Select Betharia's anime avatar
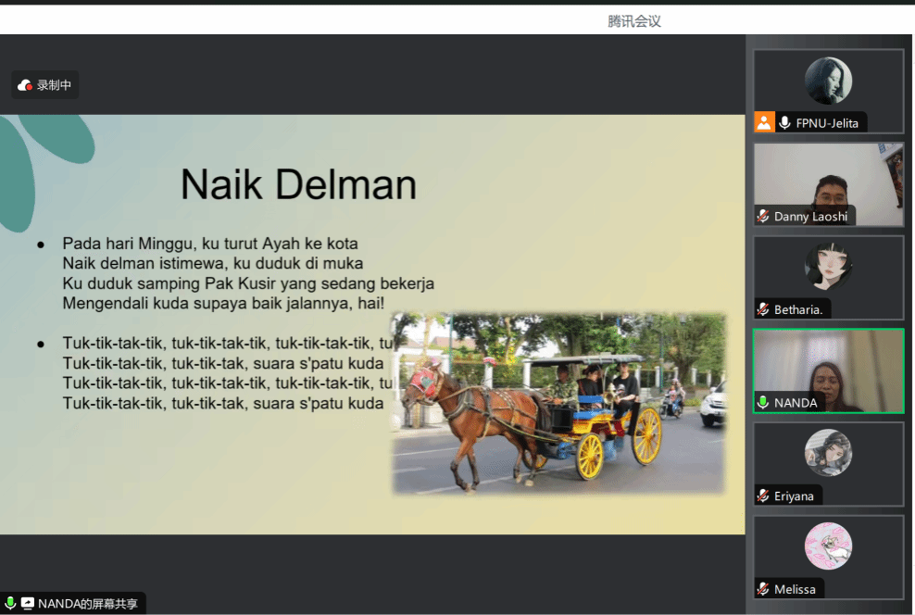 (828, 267)
